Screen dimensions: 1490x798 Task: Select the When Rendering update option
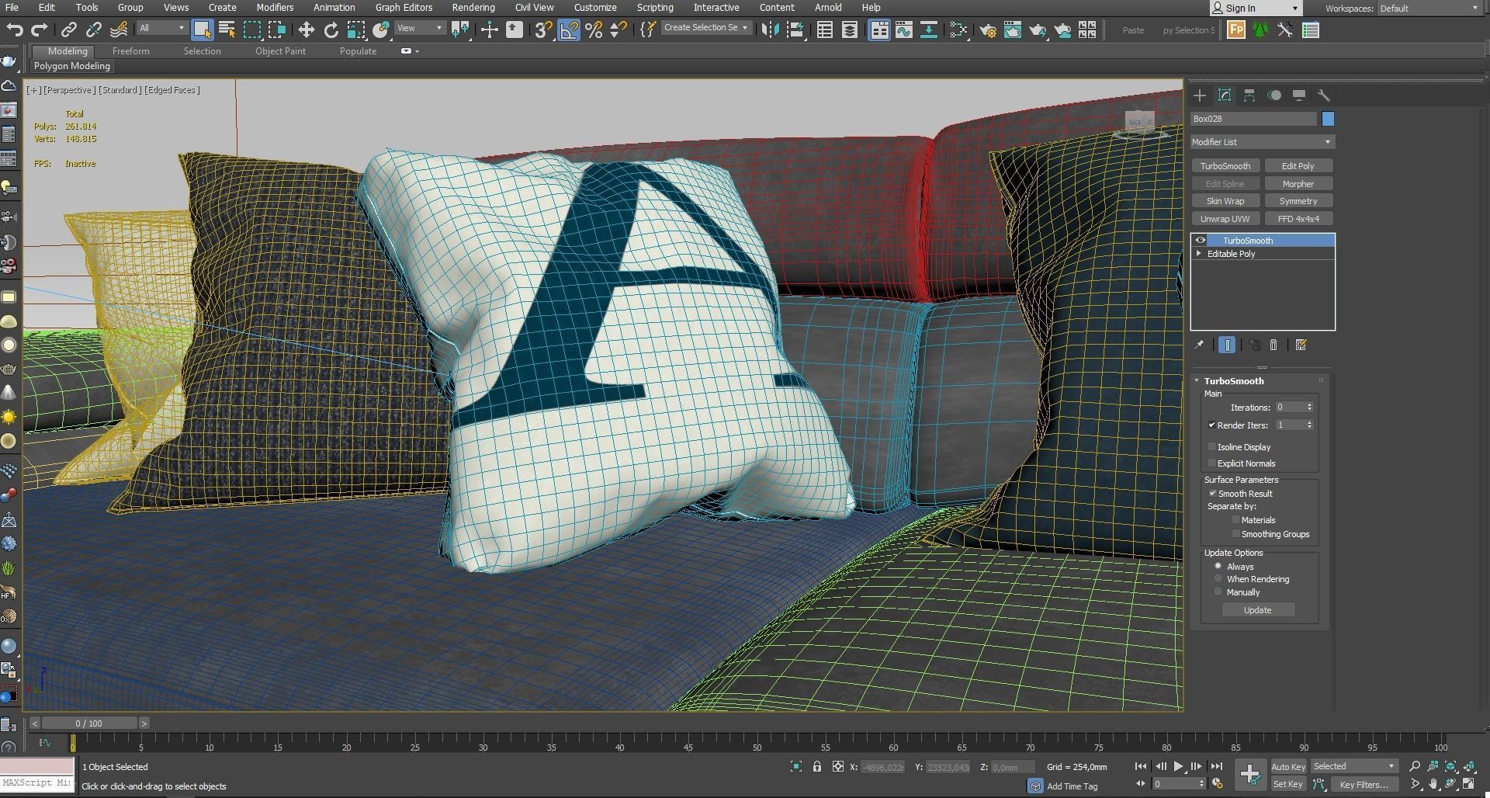(x=1218, y=579)
